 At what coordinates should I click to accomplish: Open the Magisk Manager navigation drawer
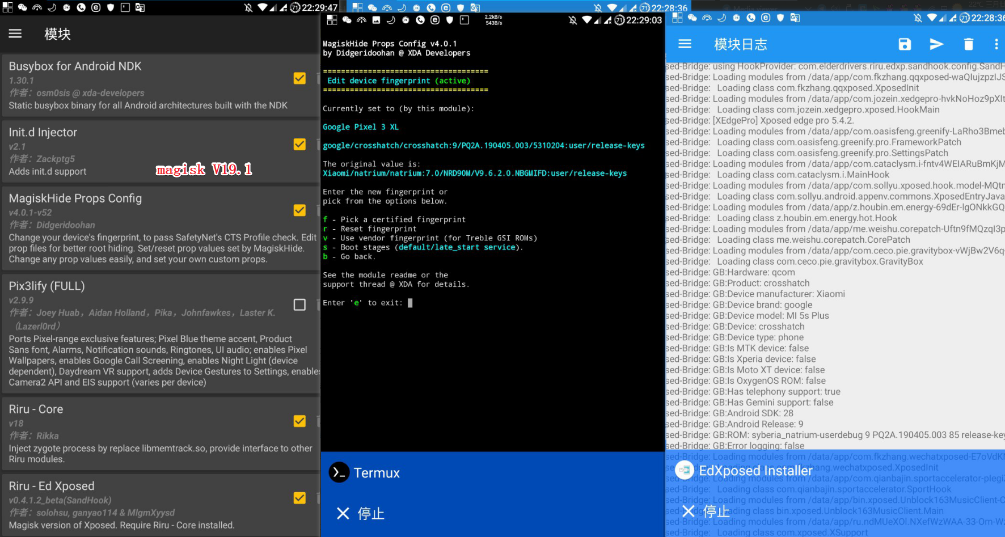[15, 33]
